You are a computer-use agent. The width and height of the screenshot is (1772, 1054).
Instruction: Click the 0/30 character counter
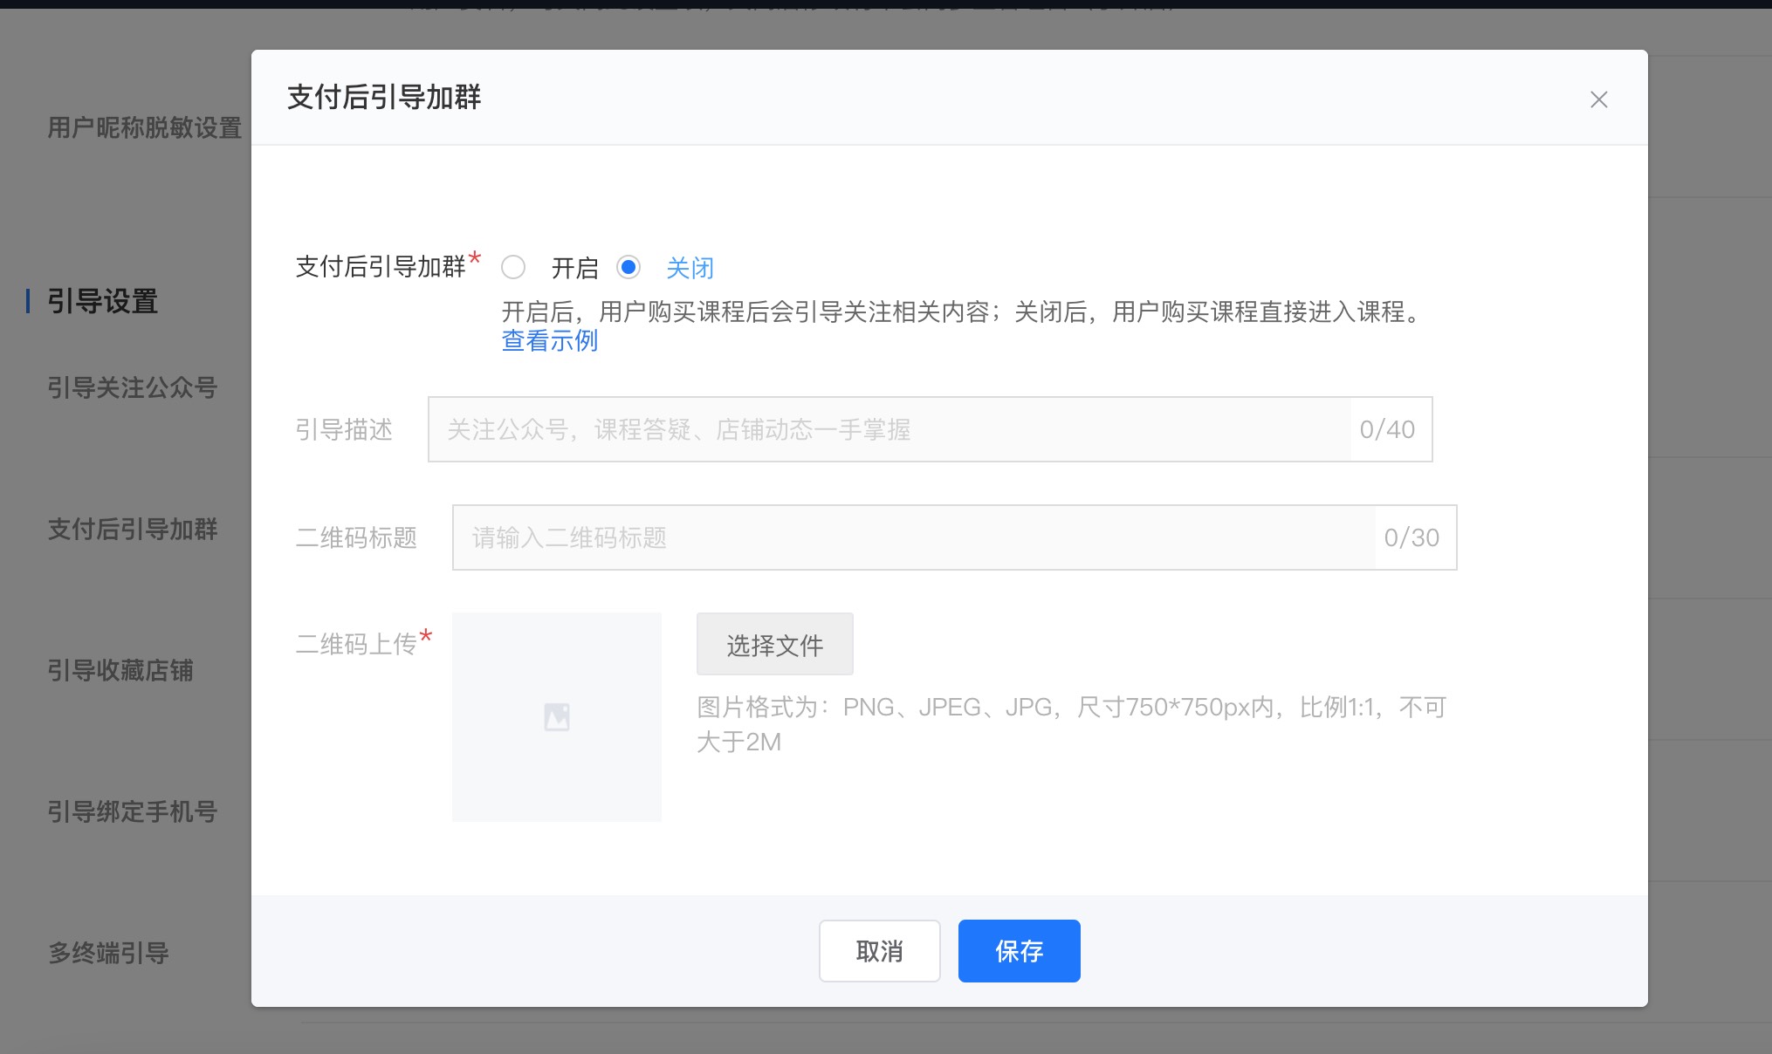click(x=1412, y=537)
